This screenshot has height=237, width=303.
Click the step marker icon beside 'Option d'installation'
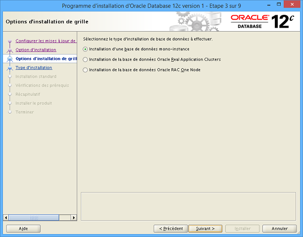point(10,50)
